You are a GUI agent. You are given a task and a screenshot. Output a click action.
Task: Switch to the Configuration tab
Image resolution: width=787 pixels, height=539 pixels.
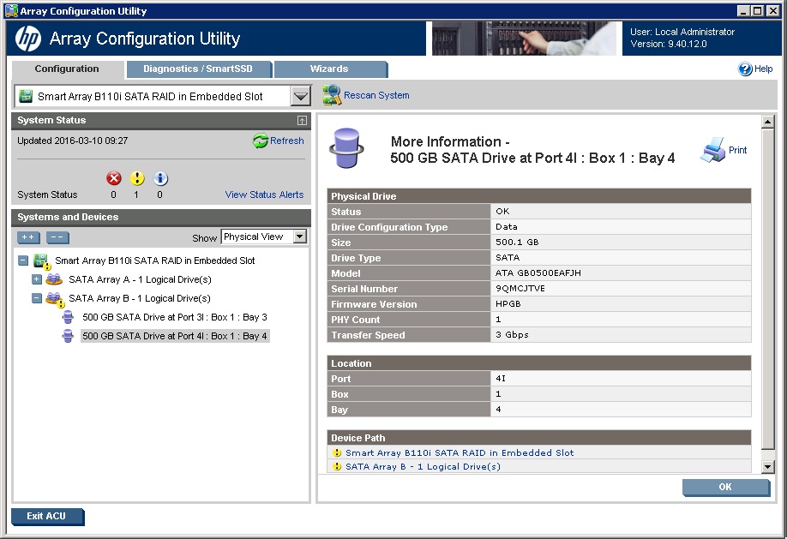(x=67, y=69)
